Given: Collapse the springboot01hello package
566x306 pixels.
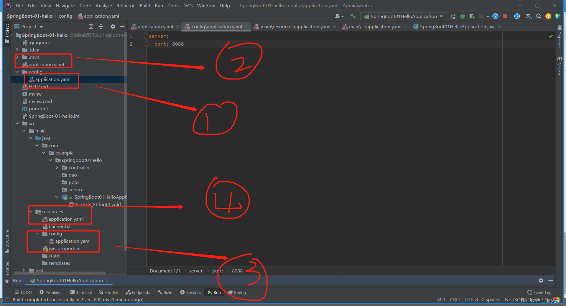Looking at the screenshot, I should (50, 160).
